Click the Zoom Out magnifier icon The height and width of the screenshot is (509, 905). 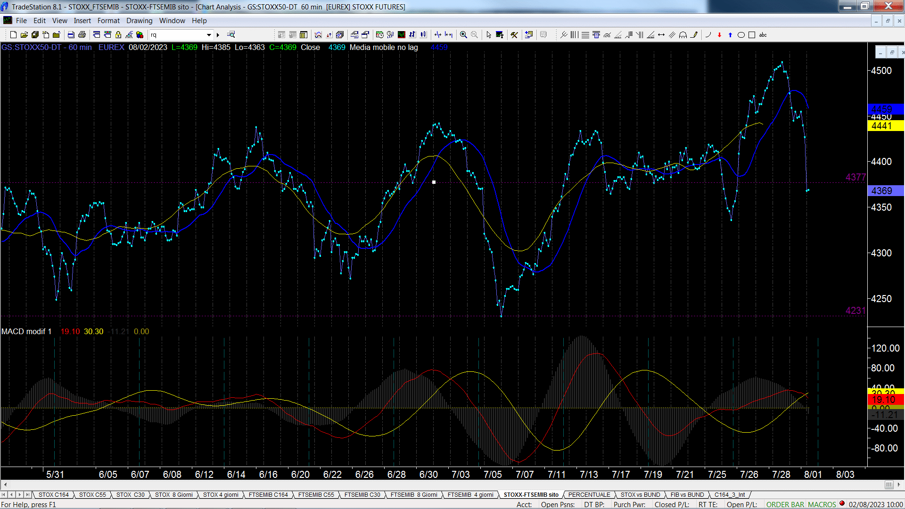(x=474, y=35)
